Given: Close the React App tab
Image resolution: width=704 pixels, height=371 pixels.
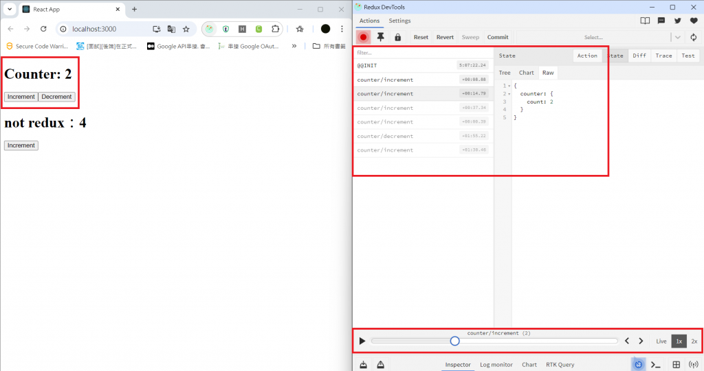Looking at the screenshot, I should coord(118,10).
